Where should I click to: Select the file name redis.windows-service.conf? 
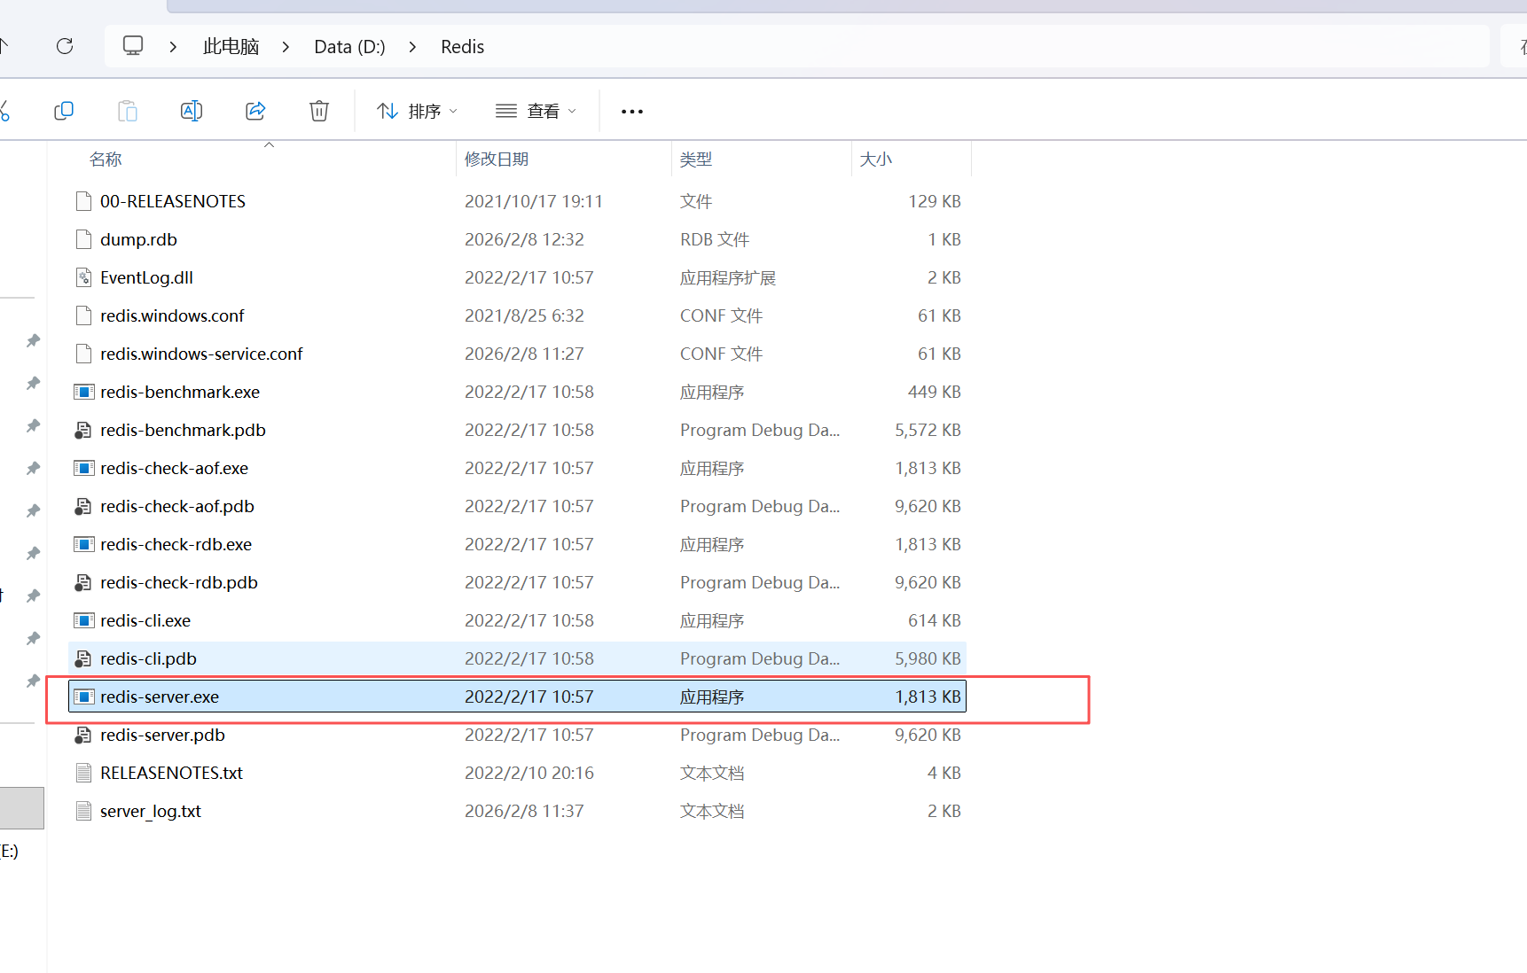(x=201, y=354)
